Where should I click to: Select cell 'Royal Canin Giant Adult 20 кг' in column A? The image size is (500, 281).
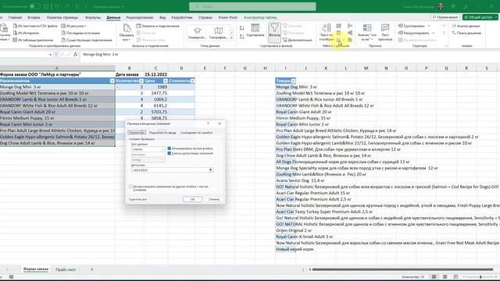pyautogui.click(x=57, y=112)
